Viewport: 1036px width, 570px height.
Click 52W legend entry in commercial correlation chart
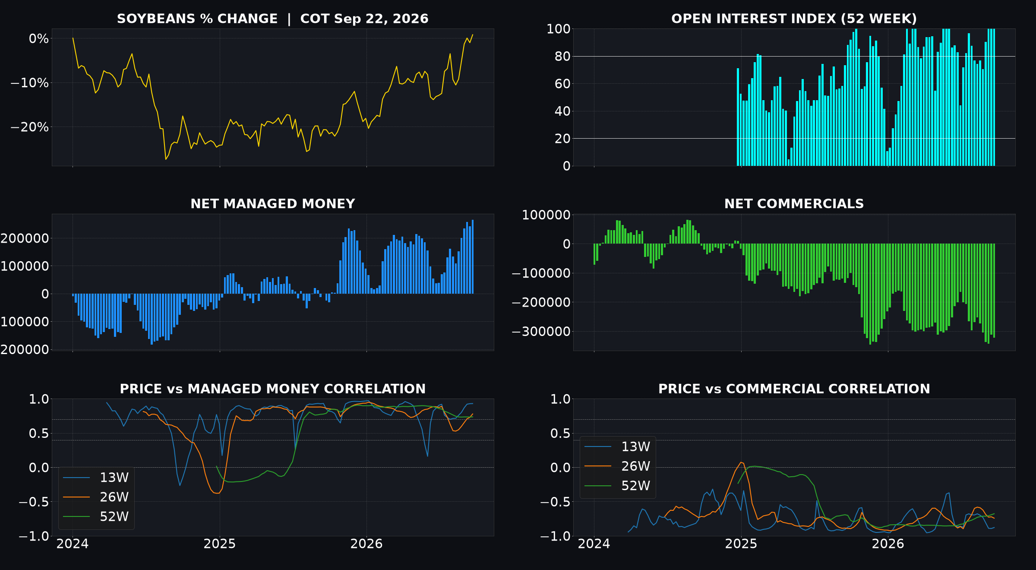click(x=617, y=485)
